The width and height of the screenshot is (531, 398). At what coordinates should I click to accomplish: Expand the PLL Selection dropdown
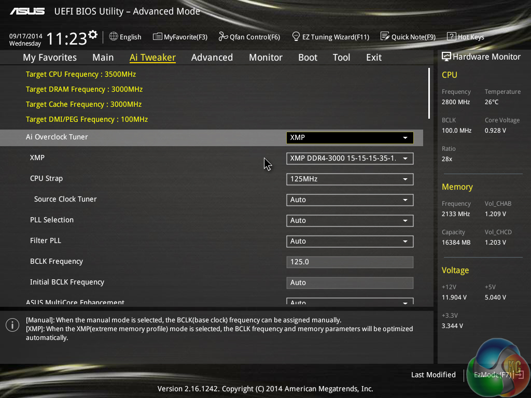[x=350, y=221]
